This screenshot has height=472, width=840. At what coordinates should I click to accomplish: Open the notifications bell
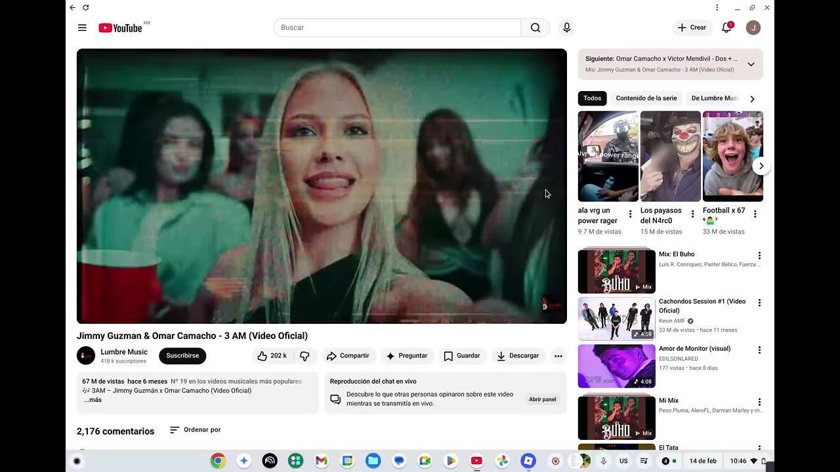point(726,28)
